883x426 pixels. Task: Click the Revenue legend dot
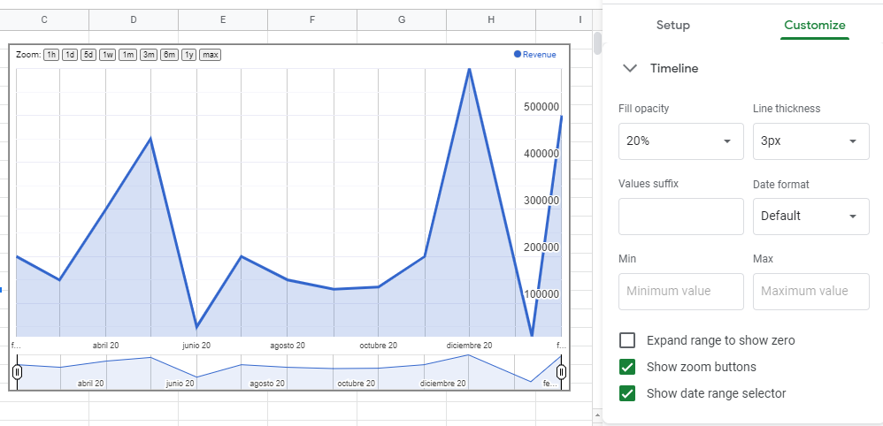pos(518,55)
